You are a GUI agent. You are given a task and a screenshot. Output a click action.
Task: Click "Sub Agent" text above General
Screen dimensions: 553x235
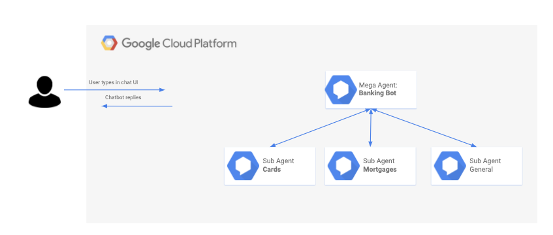(x=485, y=161)
